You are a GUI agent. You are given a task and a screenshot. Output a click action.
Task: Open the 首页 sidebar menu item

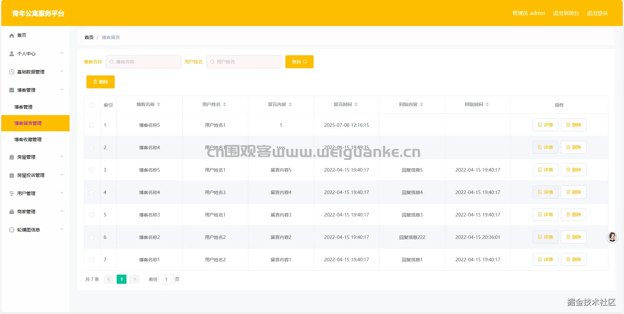(35, 35)
